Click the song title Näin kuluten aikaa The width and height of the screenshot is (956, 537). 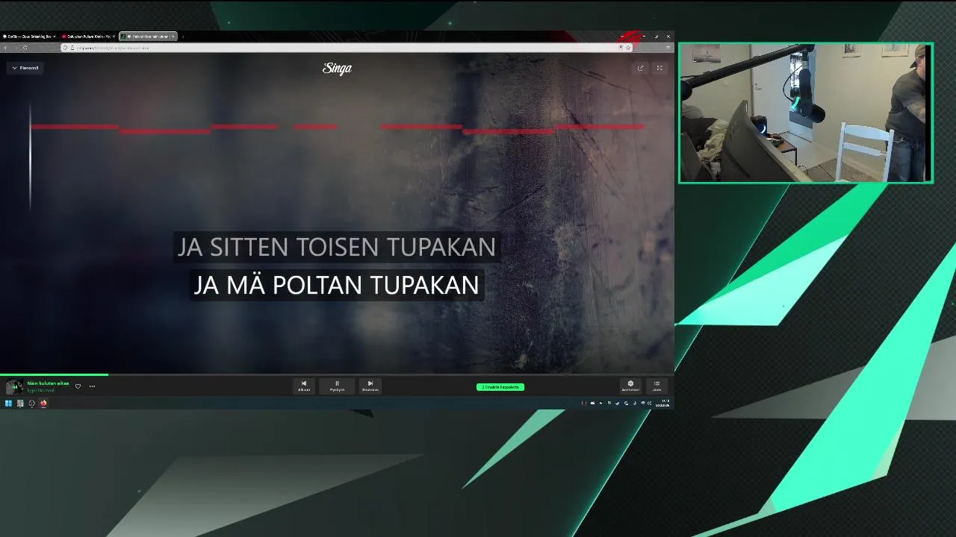tap(48, 383)
